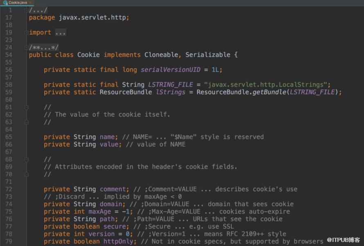The height and width of the screenshot is (246, 364).
Task: Click the "version" field declaration on line 78
Action: pyautogui.click(x=101, y=234)
